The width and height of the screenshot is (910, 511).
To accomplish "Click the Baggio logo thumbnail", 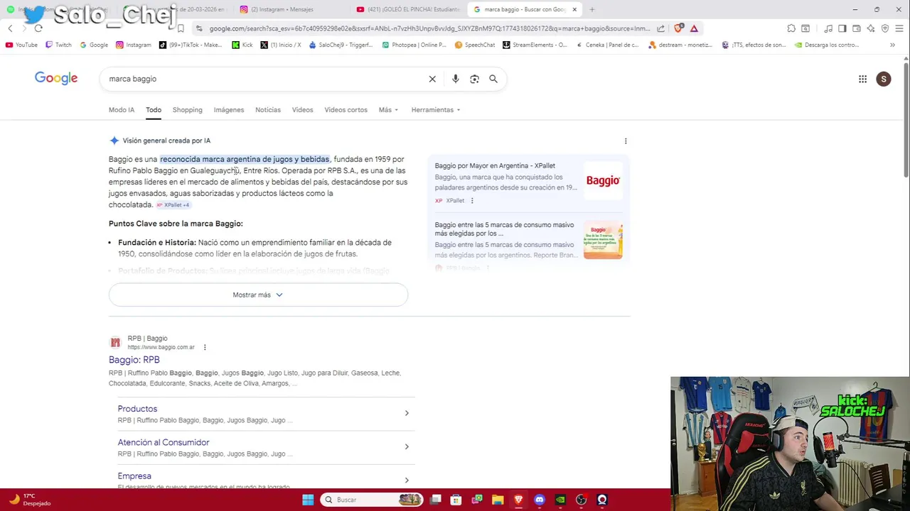I will pyautogui.click(x=603, y=181).
